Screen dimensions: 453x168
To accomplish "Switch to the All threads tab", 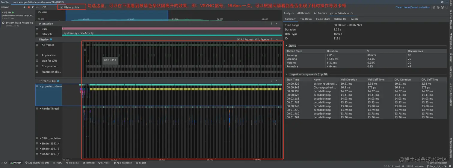I will click(x=303, y=13).
